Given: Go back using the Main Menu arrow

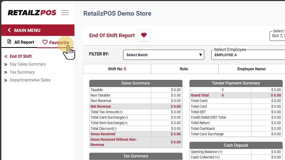Looking at the screenshot, I should click(9, 30).
